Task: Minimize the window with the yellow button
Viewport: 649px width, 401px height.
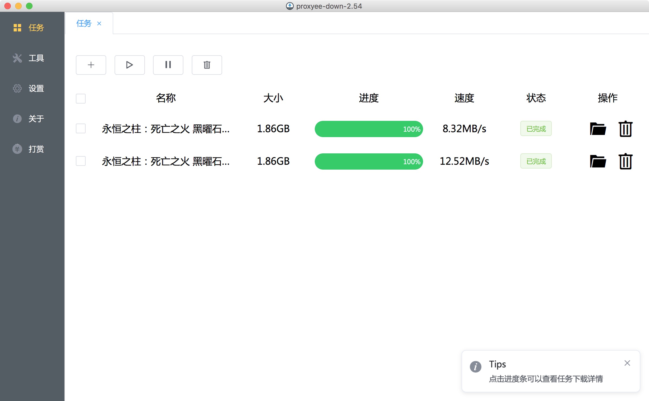Action: click(x=18, y=6)
